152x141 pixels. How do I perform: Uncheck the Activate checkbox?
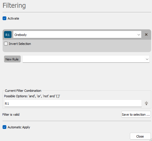click(x=5, y=18)
